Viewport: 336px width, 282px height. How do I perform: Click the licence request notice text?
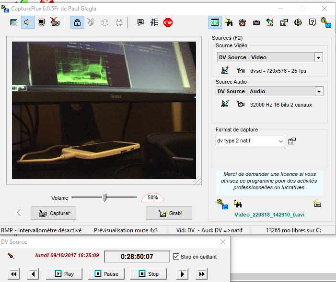pyautogui.click(x=269, y=181)
